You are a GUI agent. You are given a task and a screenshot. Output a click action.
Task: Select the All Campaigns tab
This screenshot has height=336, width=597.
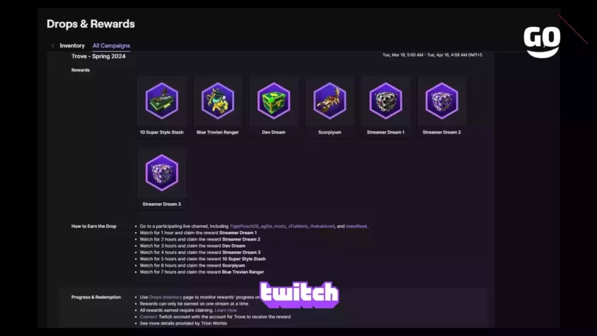[111, 46]
